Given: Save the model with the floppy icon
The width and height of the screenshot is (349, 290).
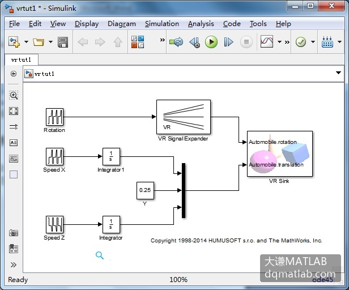Looking at the screenshot, I should tap(63, 42).
